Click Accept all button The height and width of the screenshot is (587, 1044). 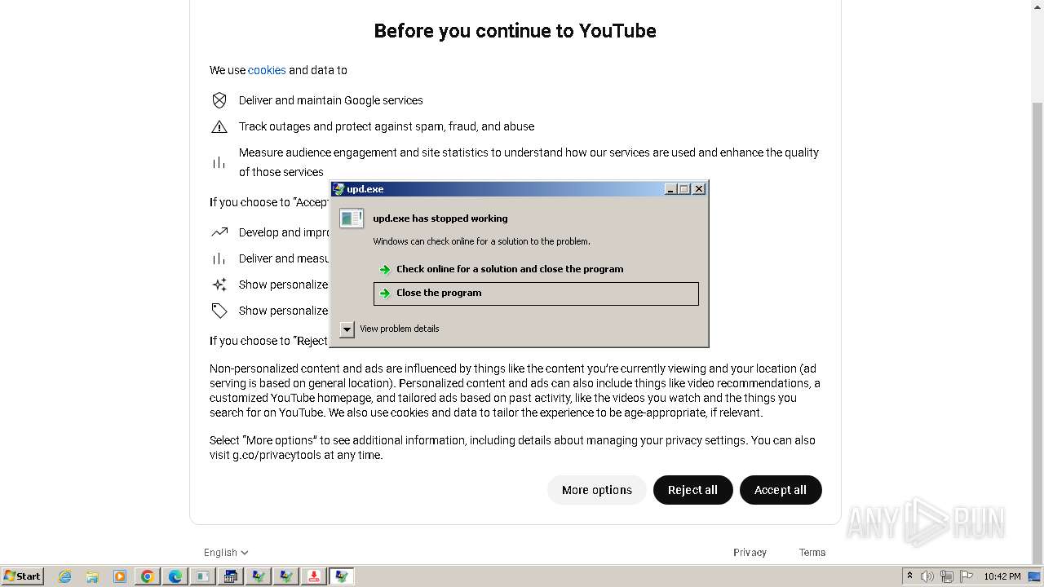780,490
